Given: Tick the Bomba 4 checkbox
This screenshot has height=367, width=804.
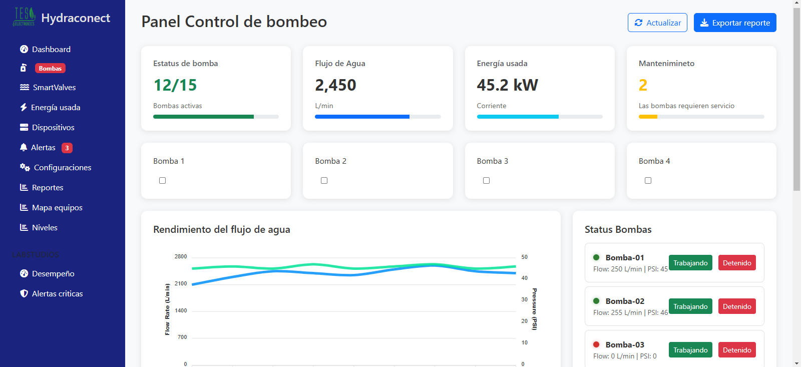Looking at the screenshot, I should point(648,180).
